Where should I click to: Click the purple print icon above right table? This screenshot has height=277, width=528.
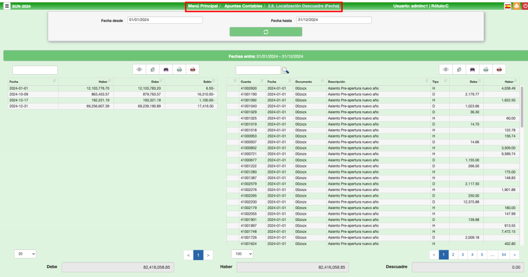coord(472,70)
